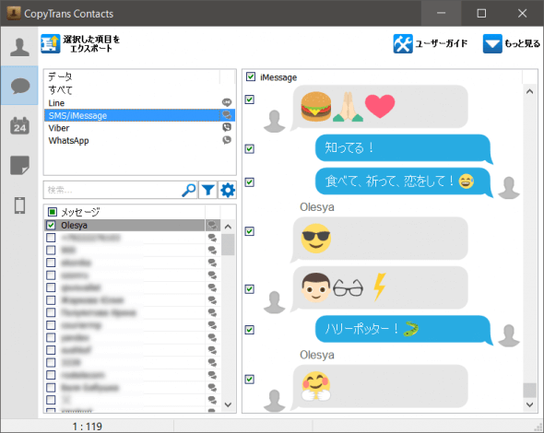This screenshot has height=433, width=544.
Task: Click the 知ってる！ message bubble
Action: [403, 148]
